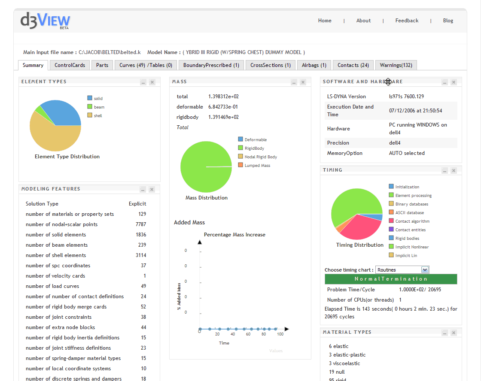Click the 'number of joint constraints' row
The width and height of the screenshot is (481, 381).
point(86,317)
